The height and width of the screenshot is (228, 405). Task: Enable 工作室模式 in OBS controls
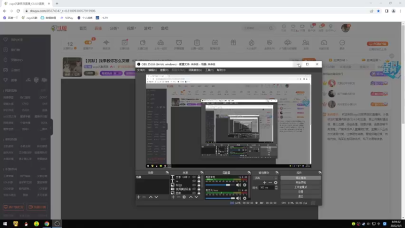click(301, 187)
